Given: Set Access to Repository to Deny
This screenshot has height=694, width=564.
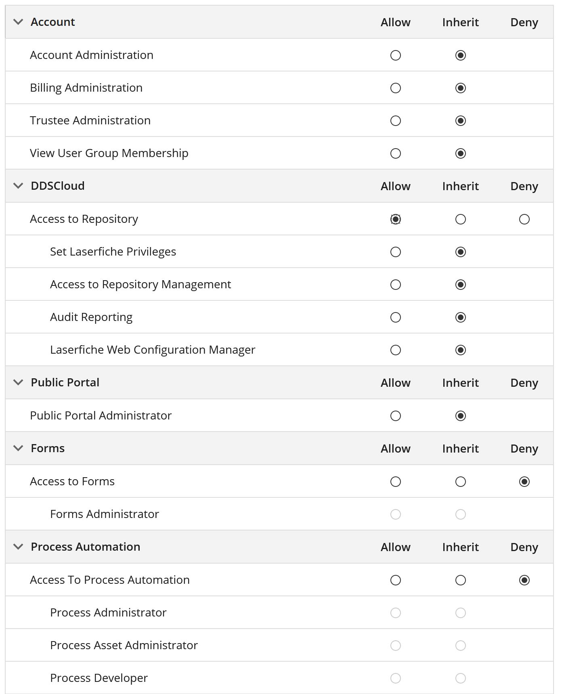Looking at the screenshot, I should point(524,219).
